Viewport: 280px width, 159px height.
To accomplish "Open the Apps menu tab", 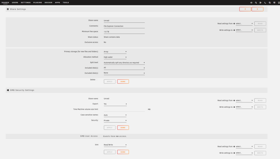I will pyautogui.click(x=57, y=3).
